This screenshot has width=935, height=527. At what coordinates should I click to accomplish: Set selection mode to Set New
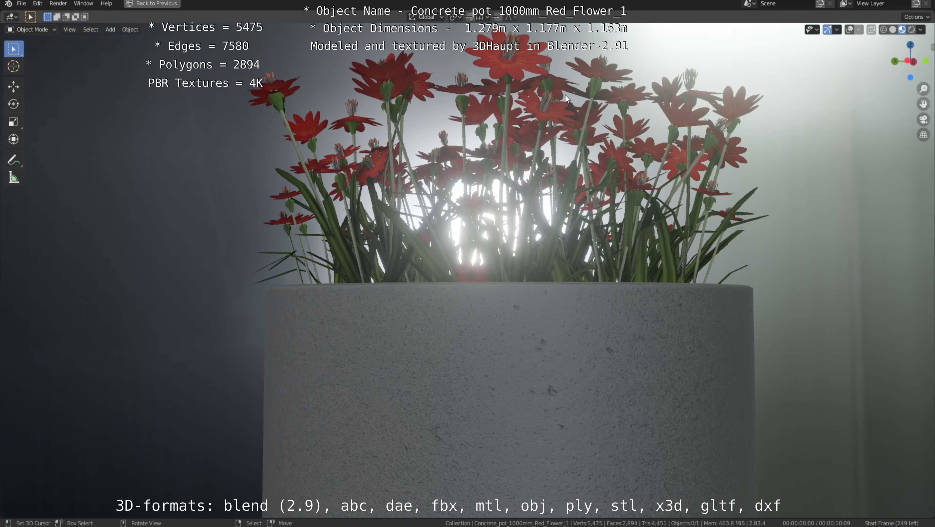click(47, 17)
